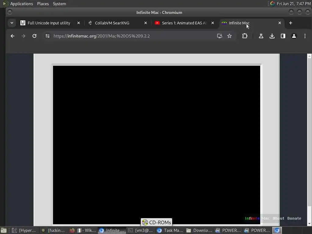The image size is (312, 234).
Task: Open the Applications menu
Action: [x=22, y=4]
